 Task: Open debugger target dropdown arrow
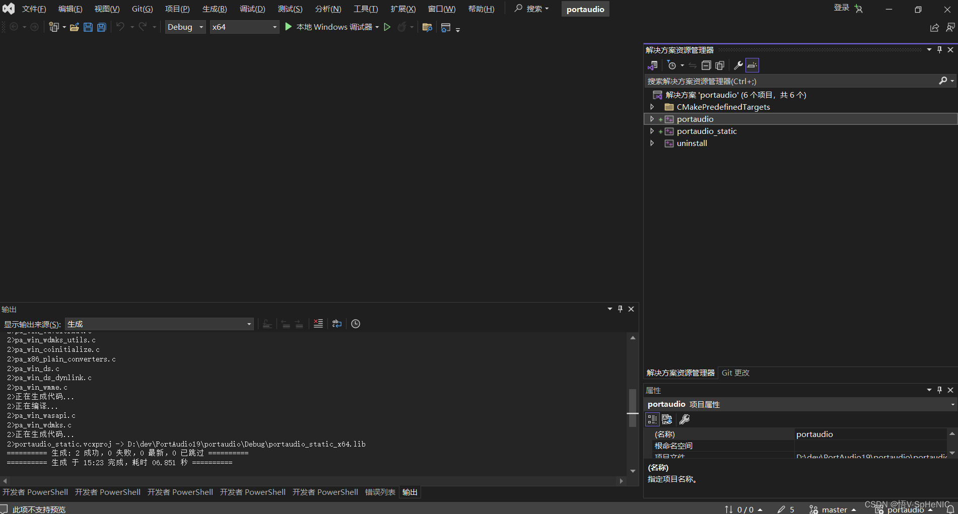[377, 27]
